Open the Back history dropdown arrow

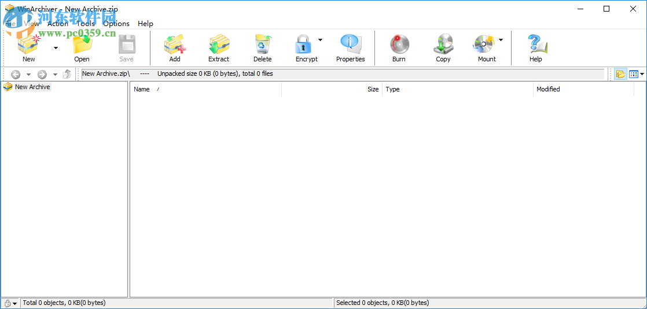point(28,75)
